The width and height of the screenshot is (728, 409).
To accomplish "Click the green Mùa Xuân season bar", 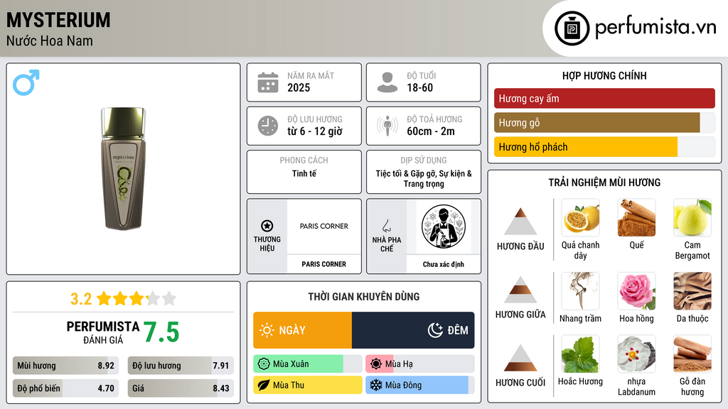I will [x=298, y=364].
